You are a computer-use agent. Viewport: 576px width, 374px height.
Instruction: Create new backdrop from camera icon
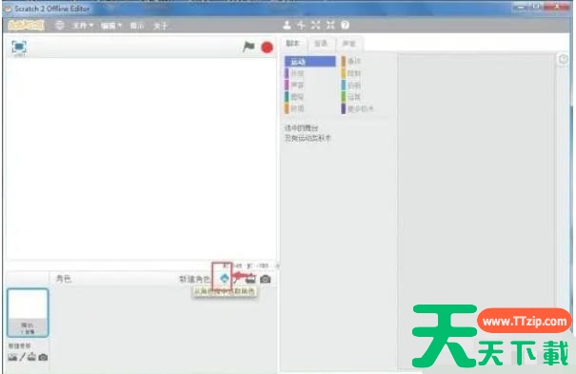tap(43, 357)
